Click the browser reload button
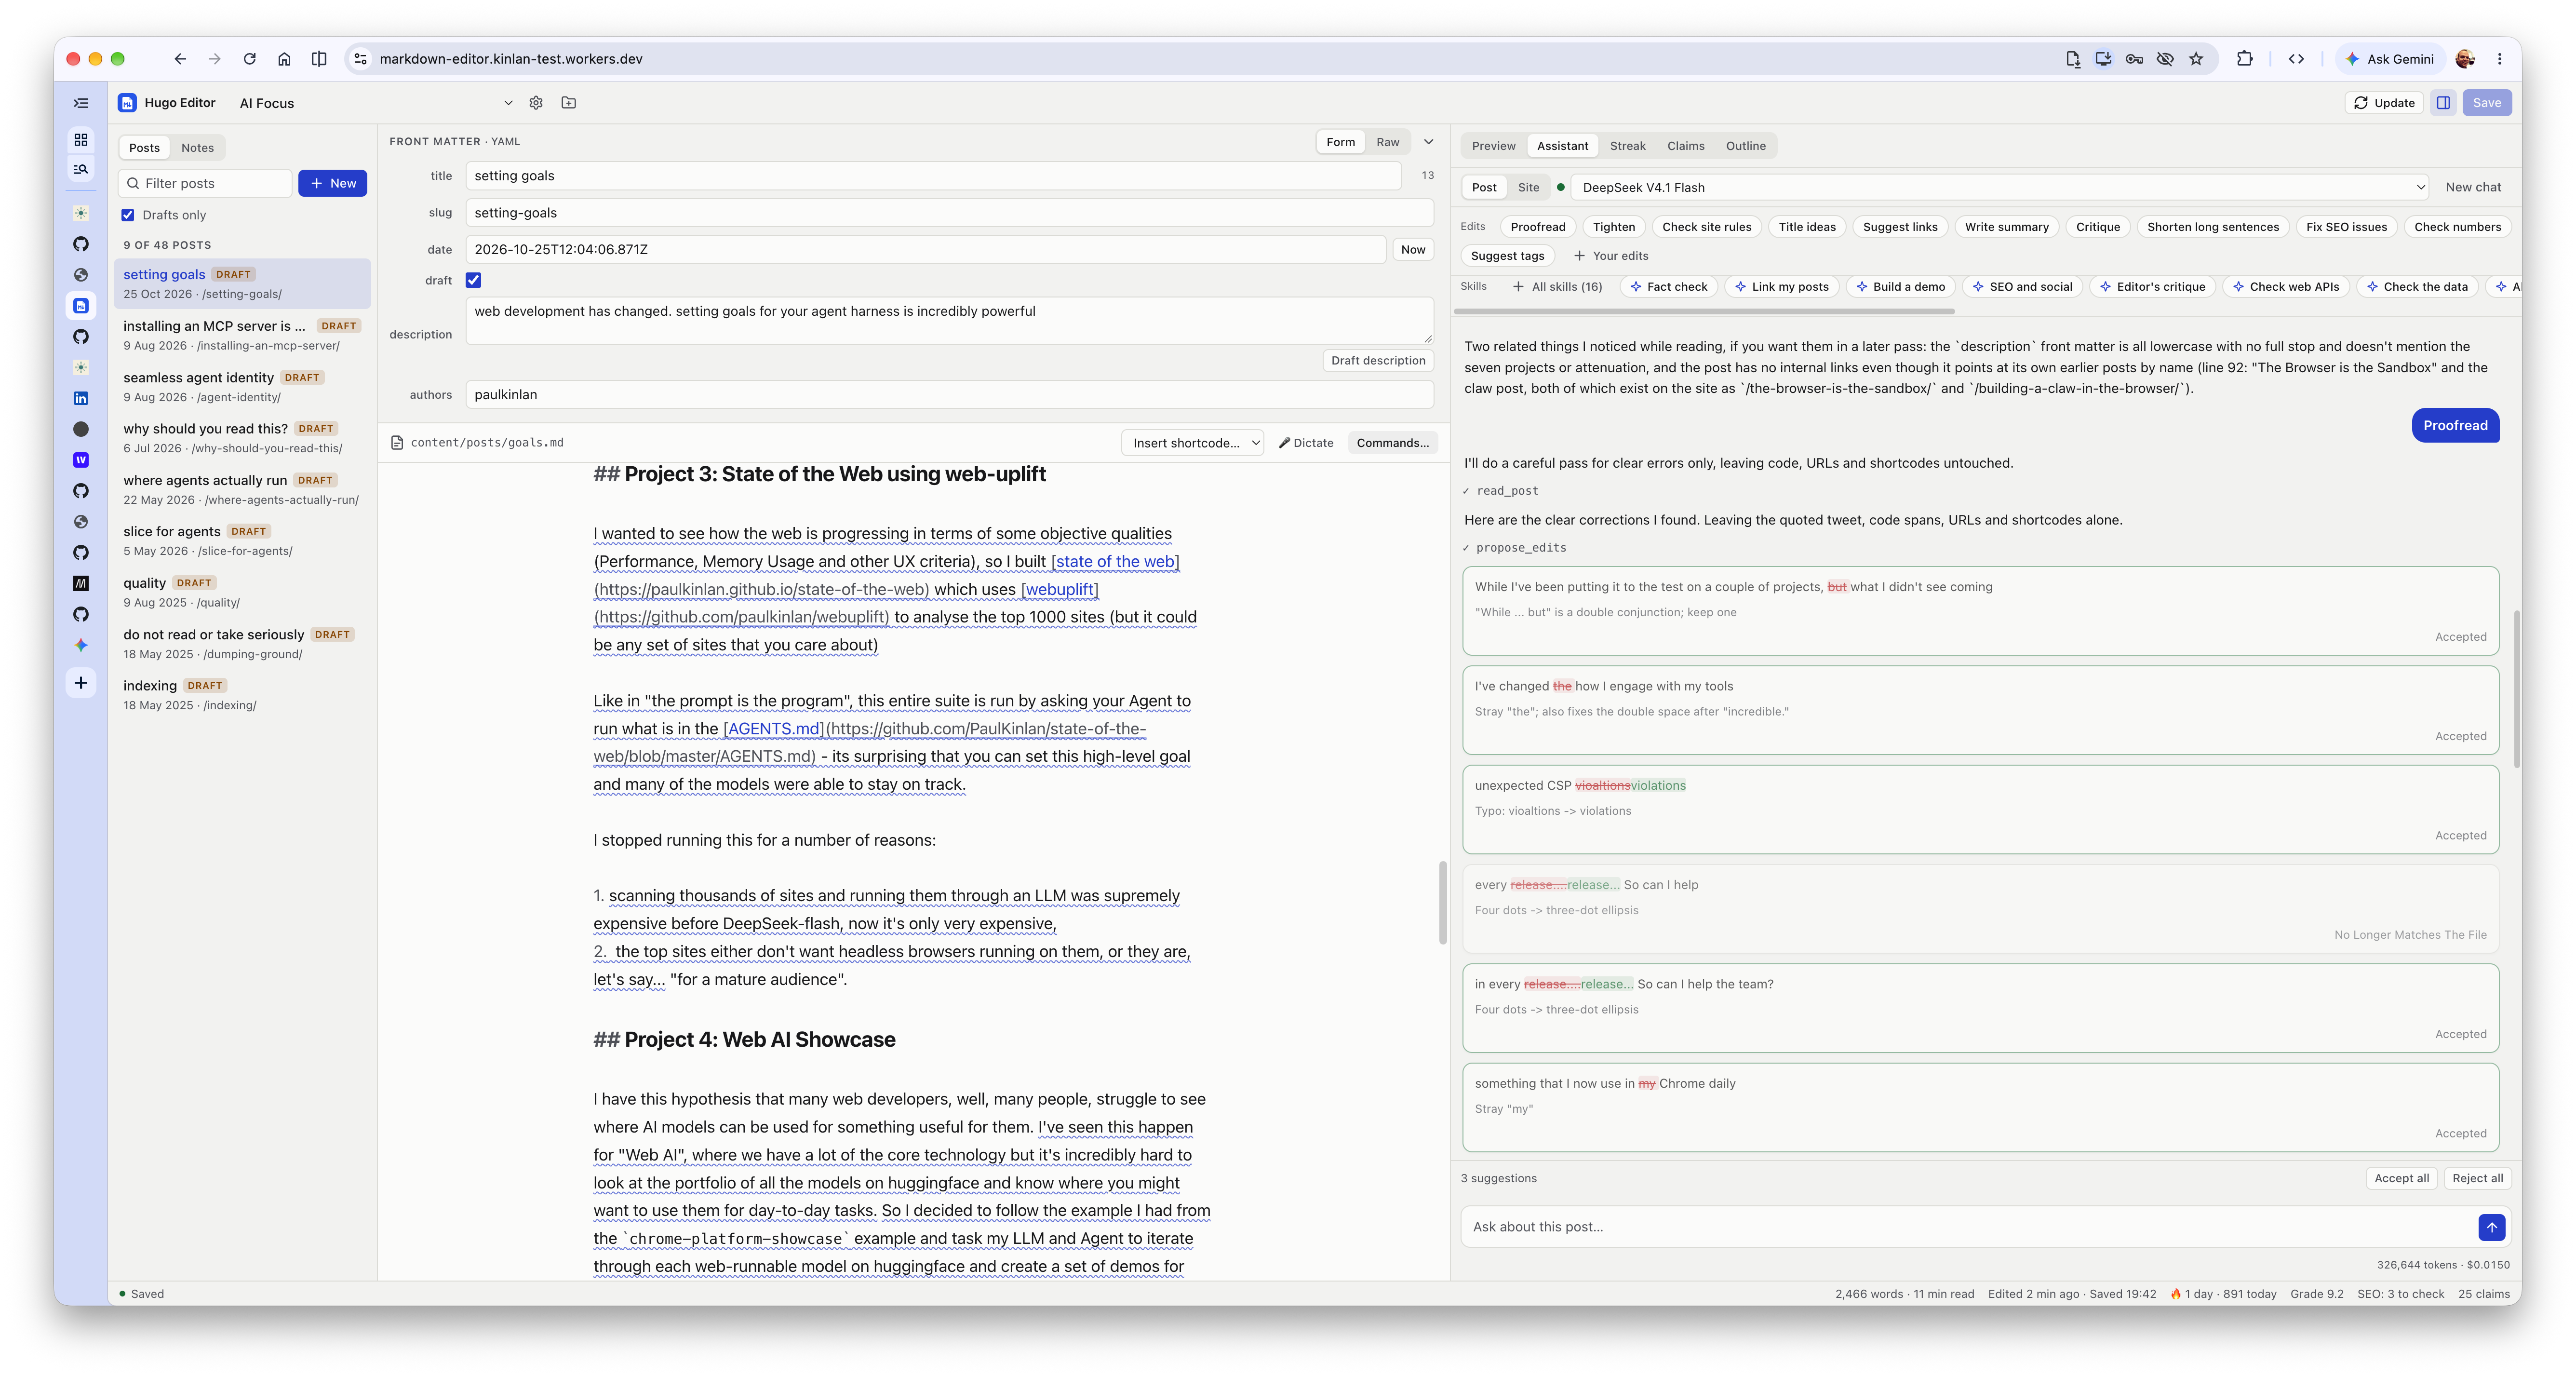 [250, 59]
